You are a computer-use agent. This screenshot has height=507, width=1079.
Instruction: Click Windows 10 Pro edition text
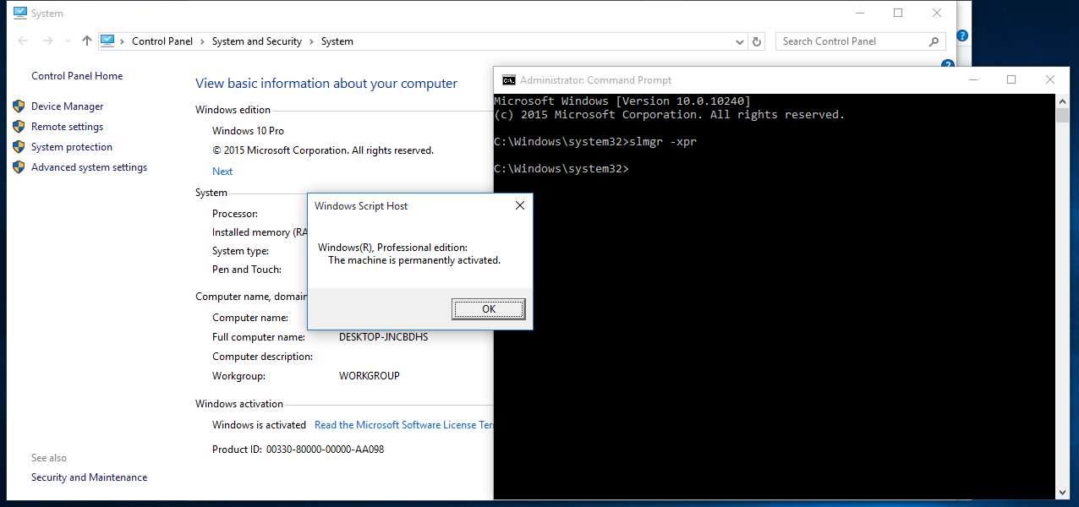(248, 131)
